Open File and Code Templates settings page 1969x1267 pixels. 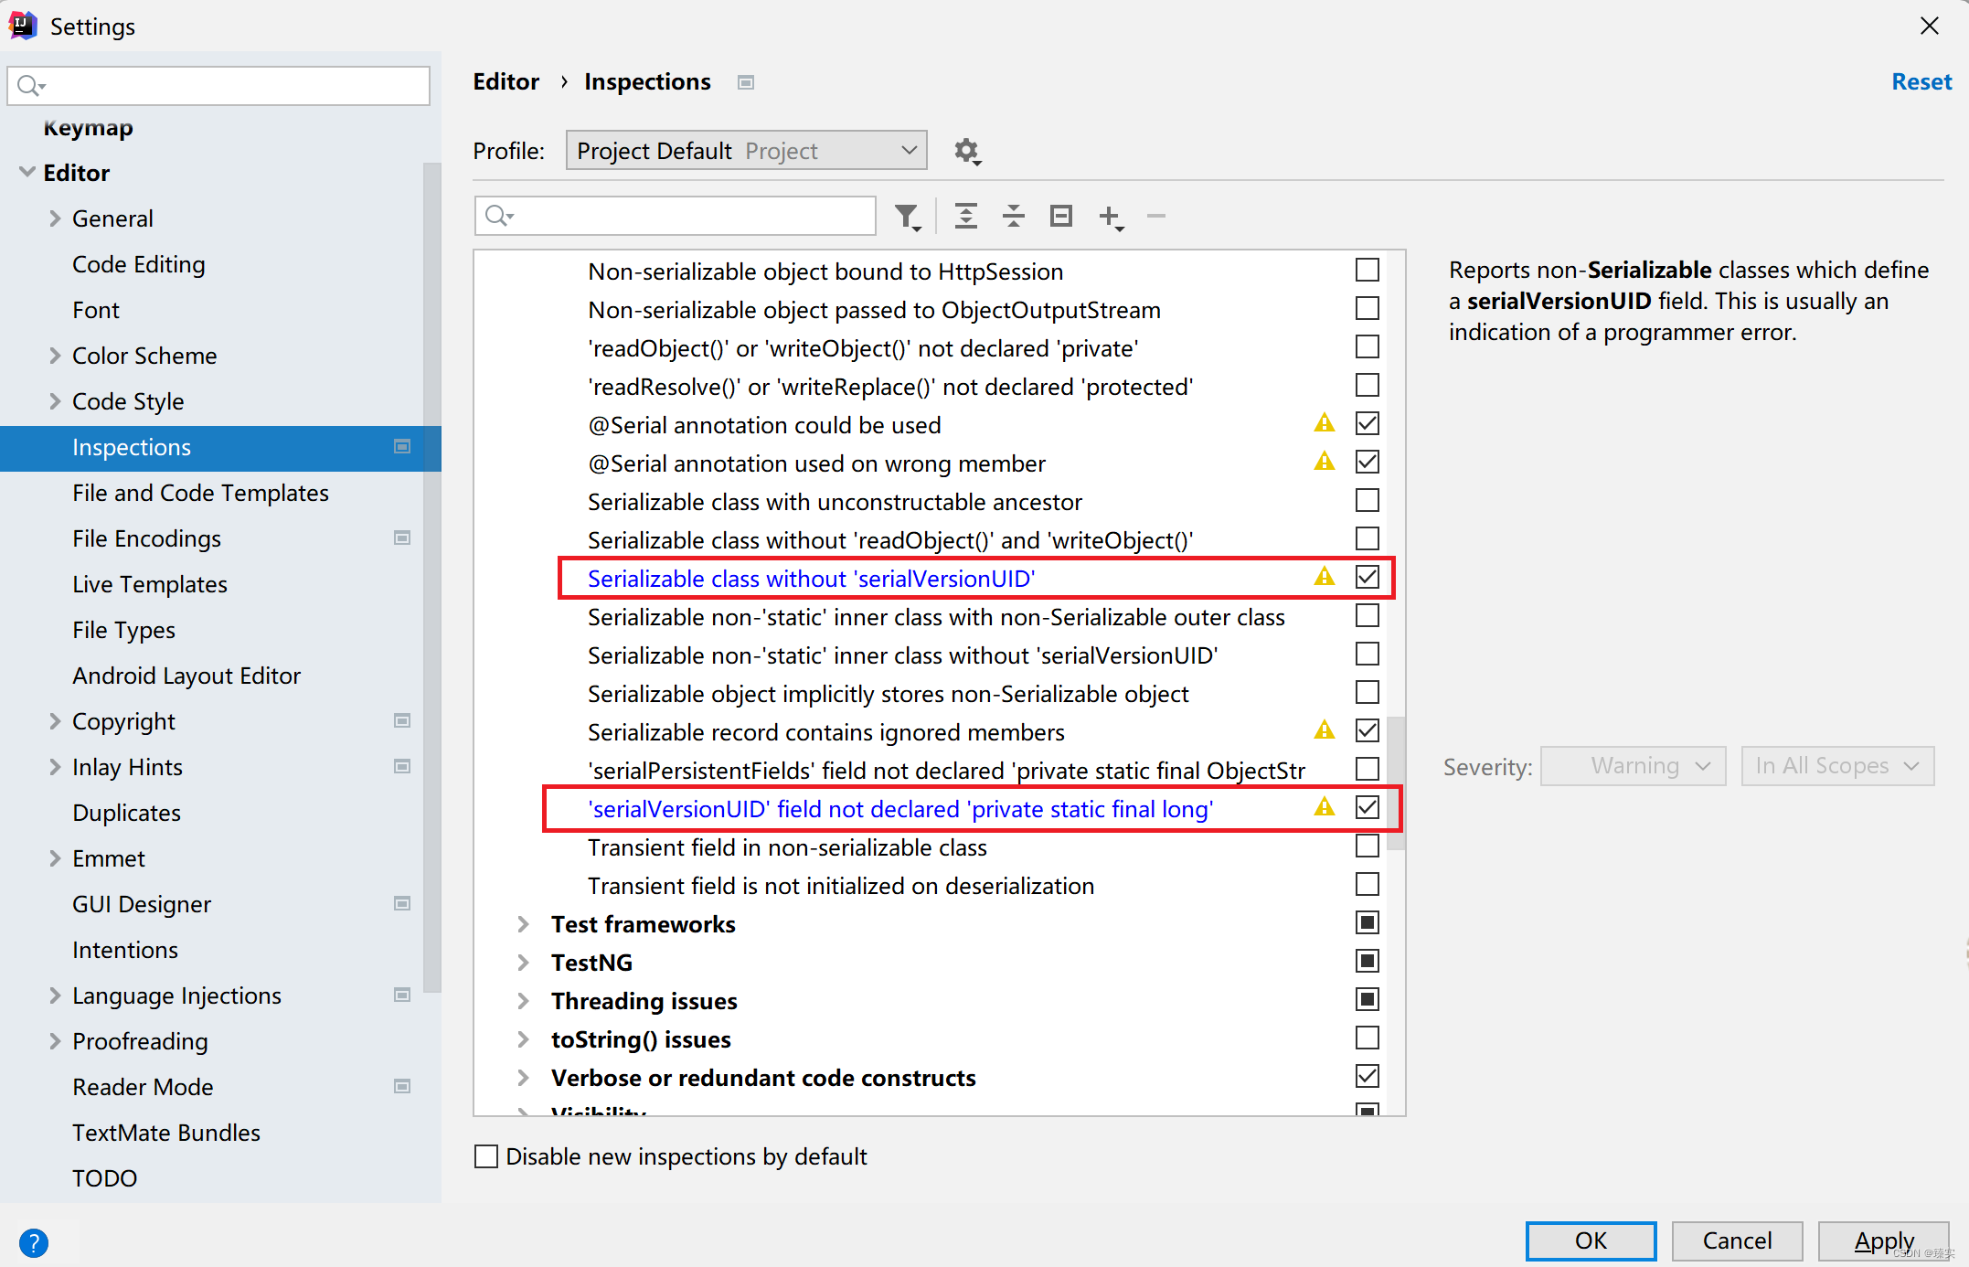tap(200, 493)
